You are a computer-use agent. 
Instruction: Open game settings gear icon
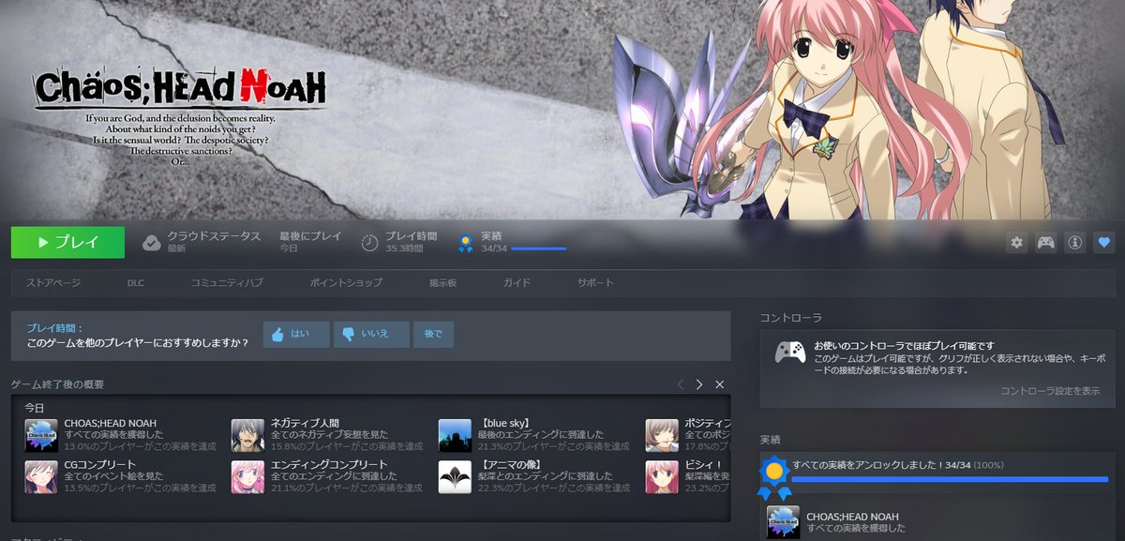[x=1017, y=243]
